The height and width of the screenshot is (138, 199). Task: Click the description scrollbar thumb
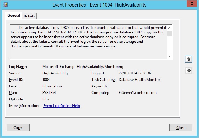click(169, 33)
